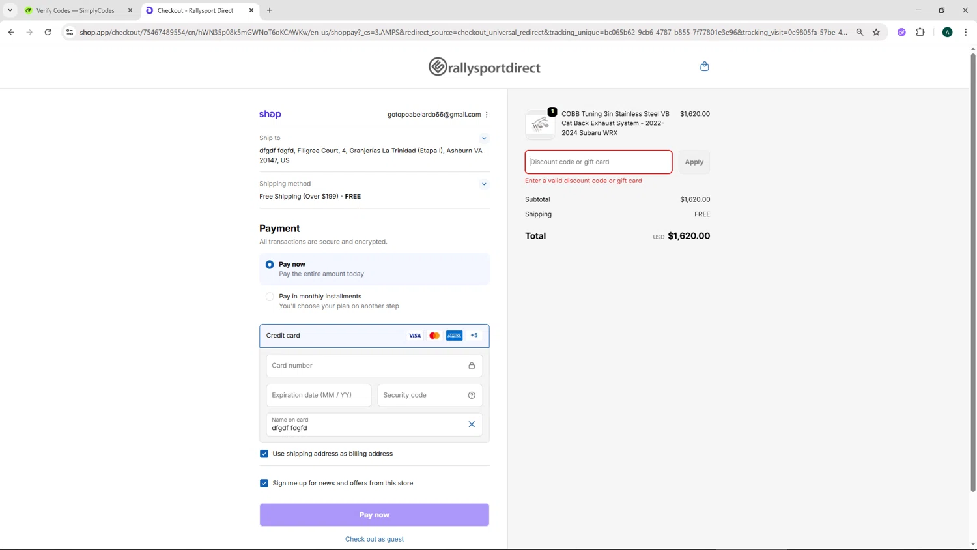Click the email gotopoabelardo66@gmail.com
977x550 pixels.
coord(434,115)
